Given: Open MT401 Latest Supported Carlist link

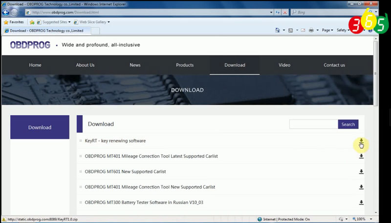Looking at the screenshot, I should tap(152, 156).
